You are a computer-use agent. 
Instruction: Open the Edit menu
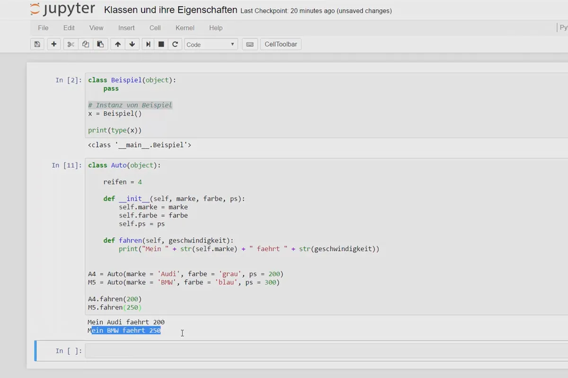click(69, 28)
